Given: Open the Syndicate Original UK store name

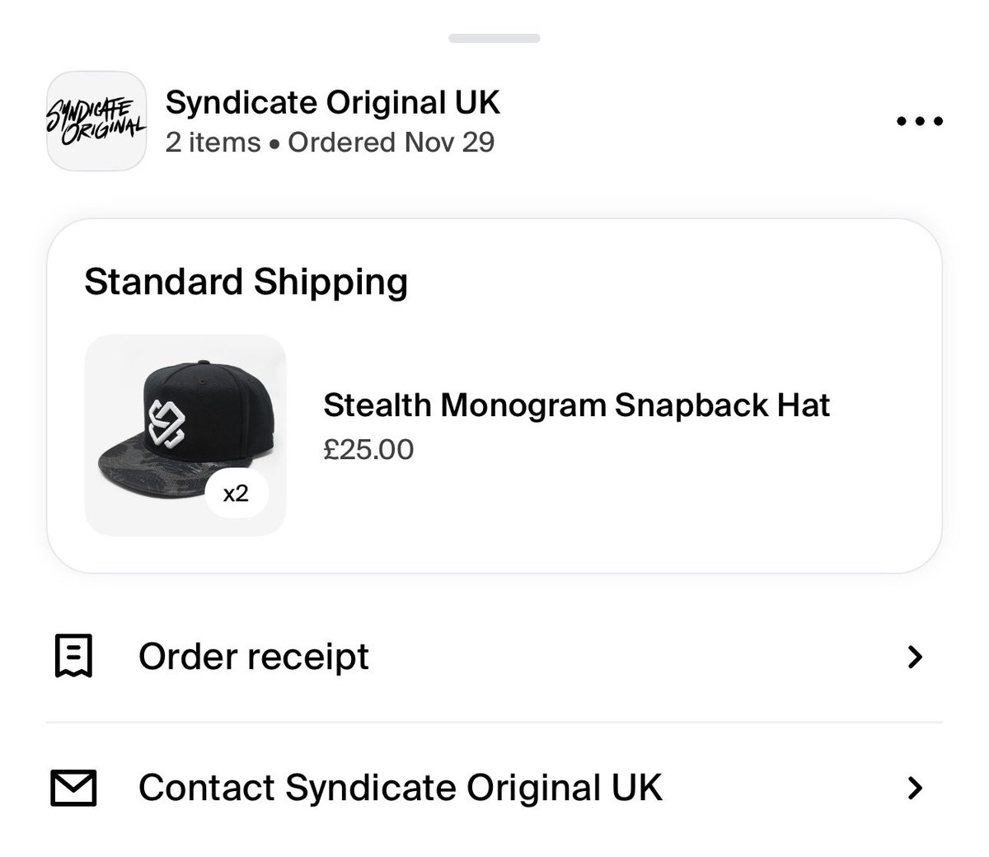Looking at the screenshot, I should click(x=332, y=102).
